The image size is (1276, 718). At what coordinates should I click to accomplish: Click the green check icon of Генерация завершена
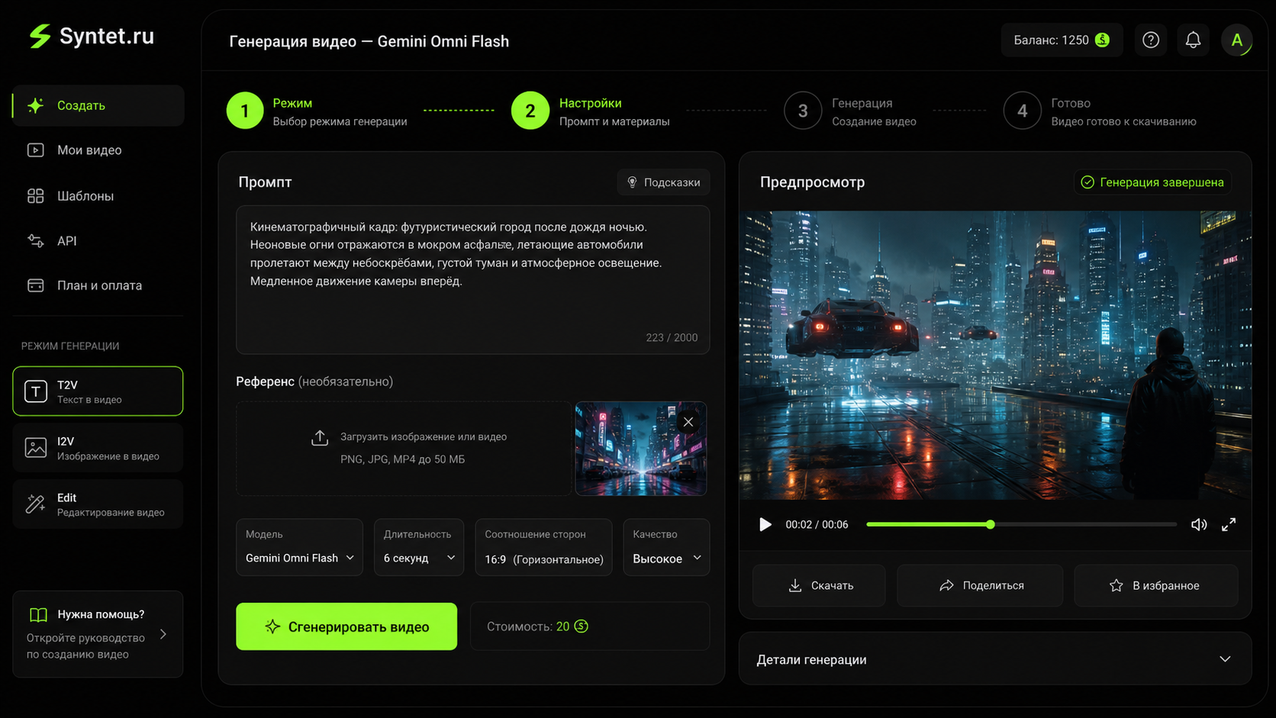[x=1087, y=182]
